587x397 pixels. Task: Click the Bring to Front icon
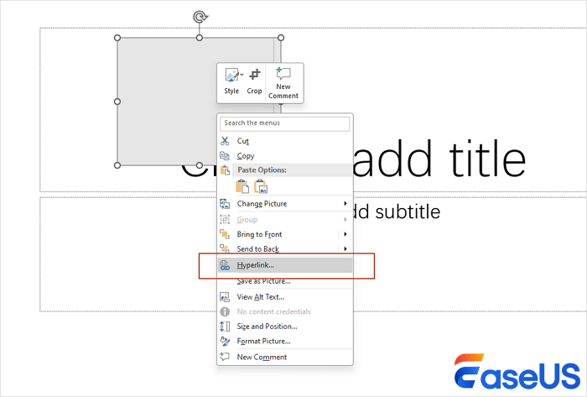pyautogui.click(x=225, y=234)
